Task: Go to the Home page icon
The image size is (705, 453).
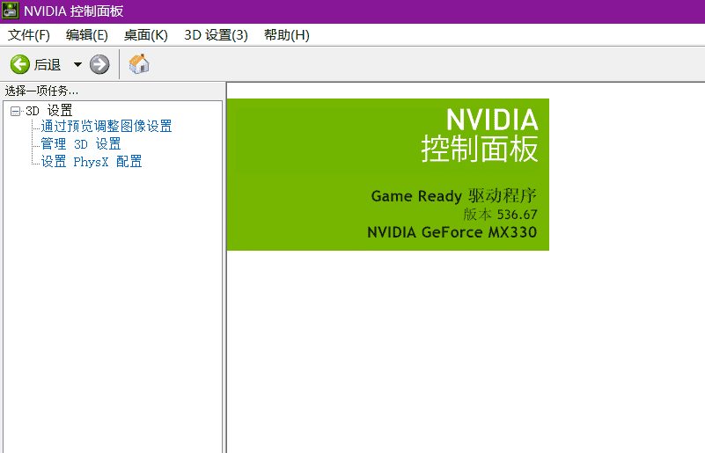Action: coord(139,64)
